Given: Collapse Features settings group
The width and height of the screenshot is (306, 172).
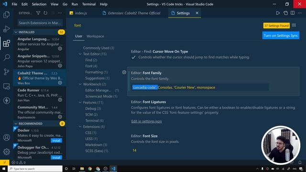Looking at the screenshot, I should pyautogui.click(x=80, y=102).
